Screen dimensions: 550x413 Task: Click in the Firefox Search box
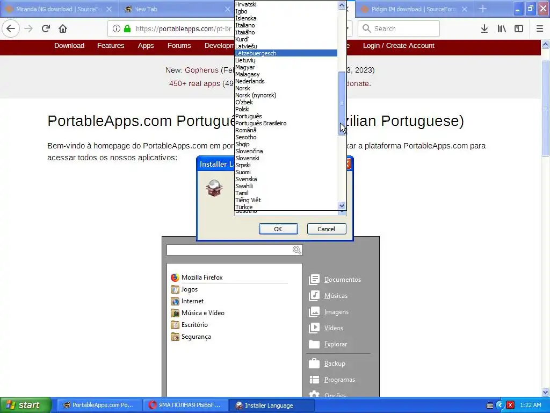tap(399, 29)
